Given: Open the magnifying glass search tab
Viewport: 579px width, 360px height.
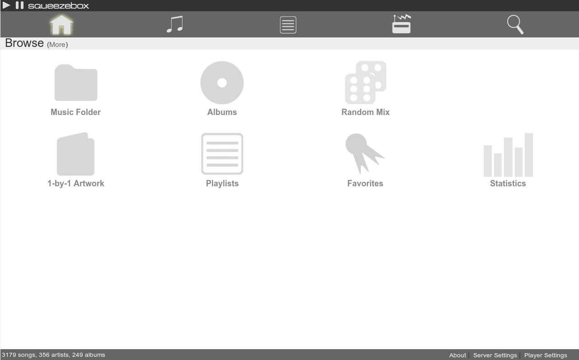Looking at the screenshot, I should [515, 24].
